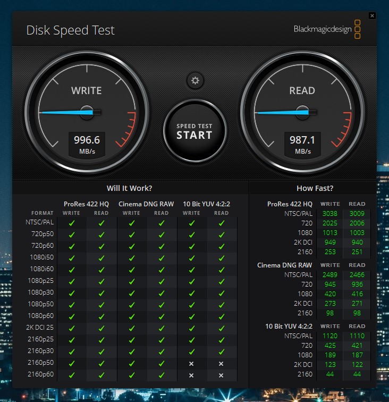389x402 pixels.
Task: Click 10 Bit YUV NTSC/PAL write value 1120
Action: 330,336
